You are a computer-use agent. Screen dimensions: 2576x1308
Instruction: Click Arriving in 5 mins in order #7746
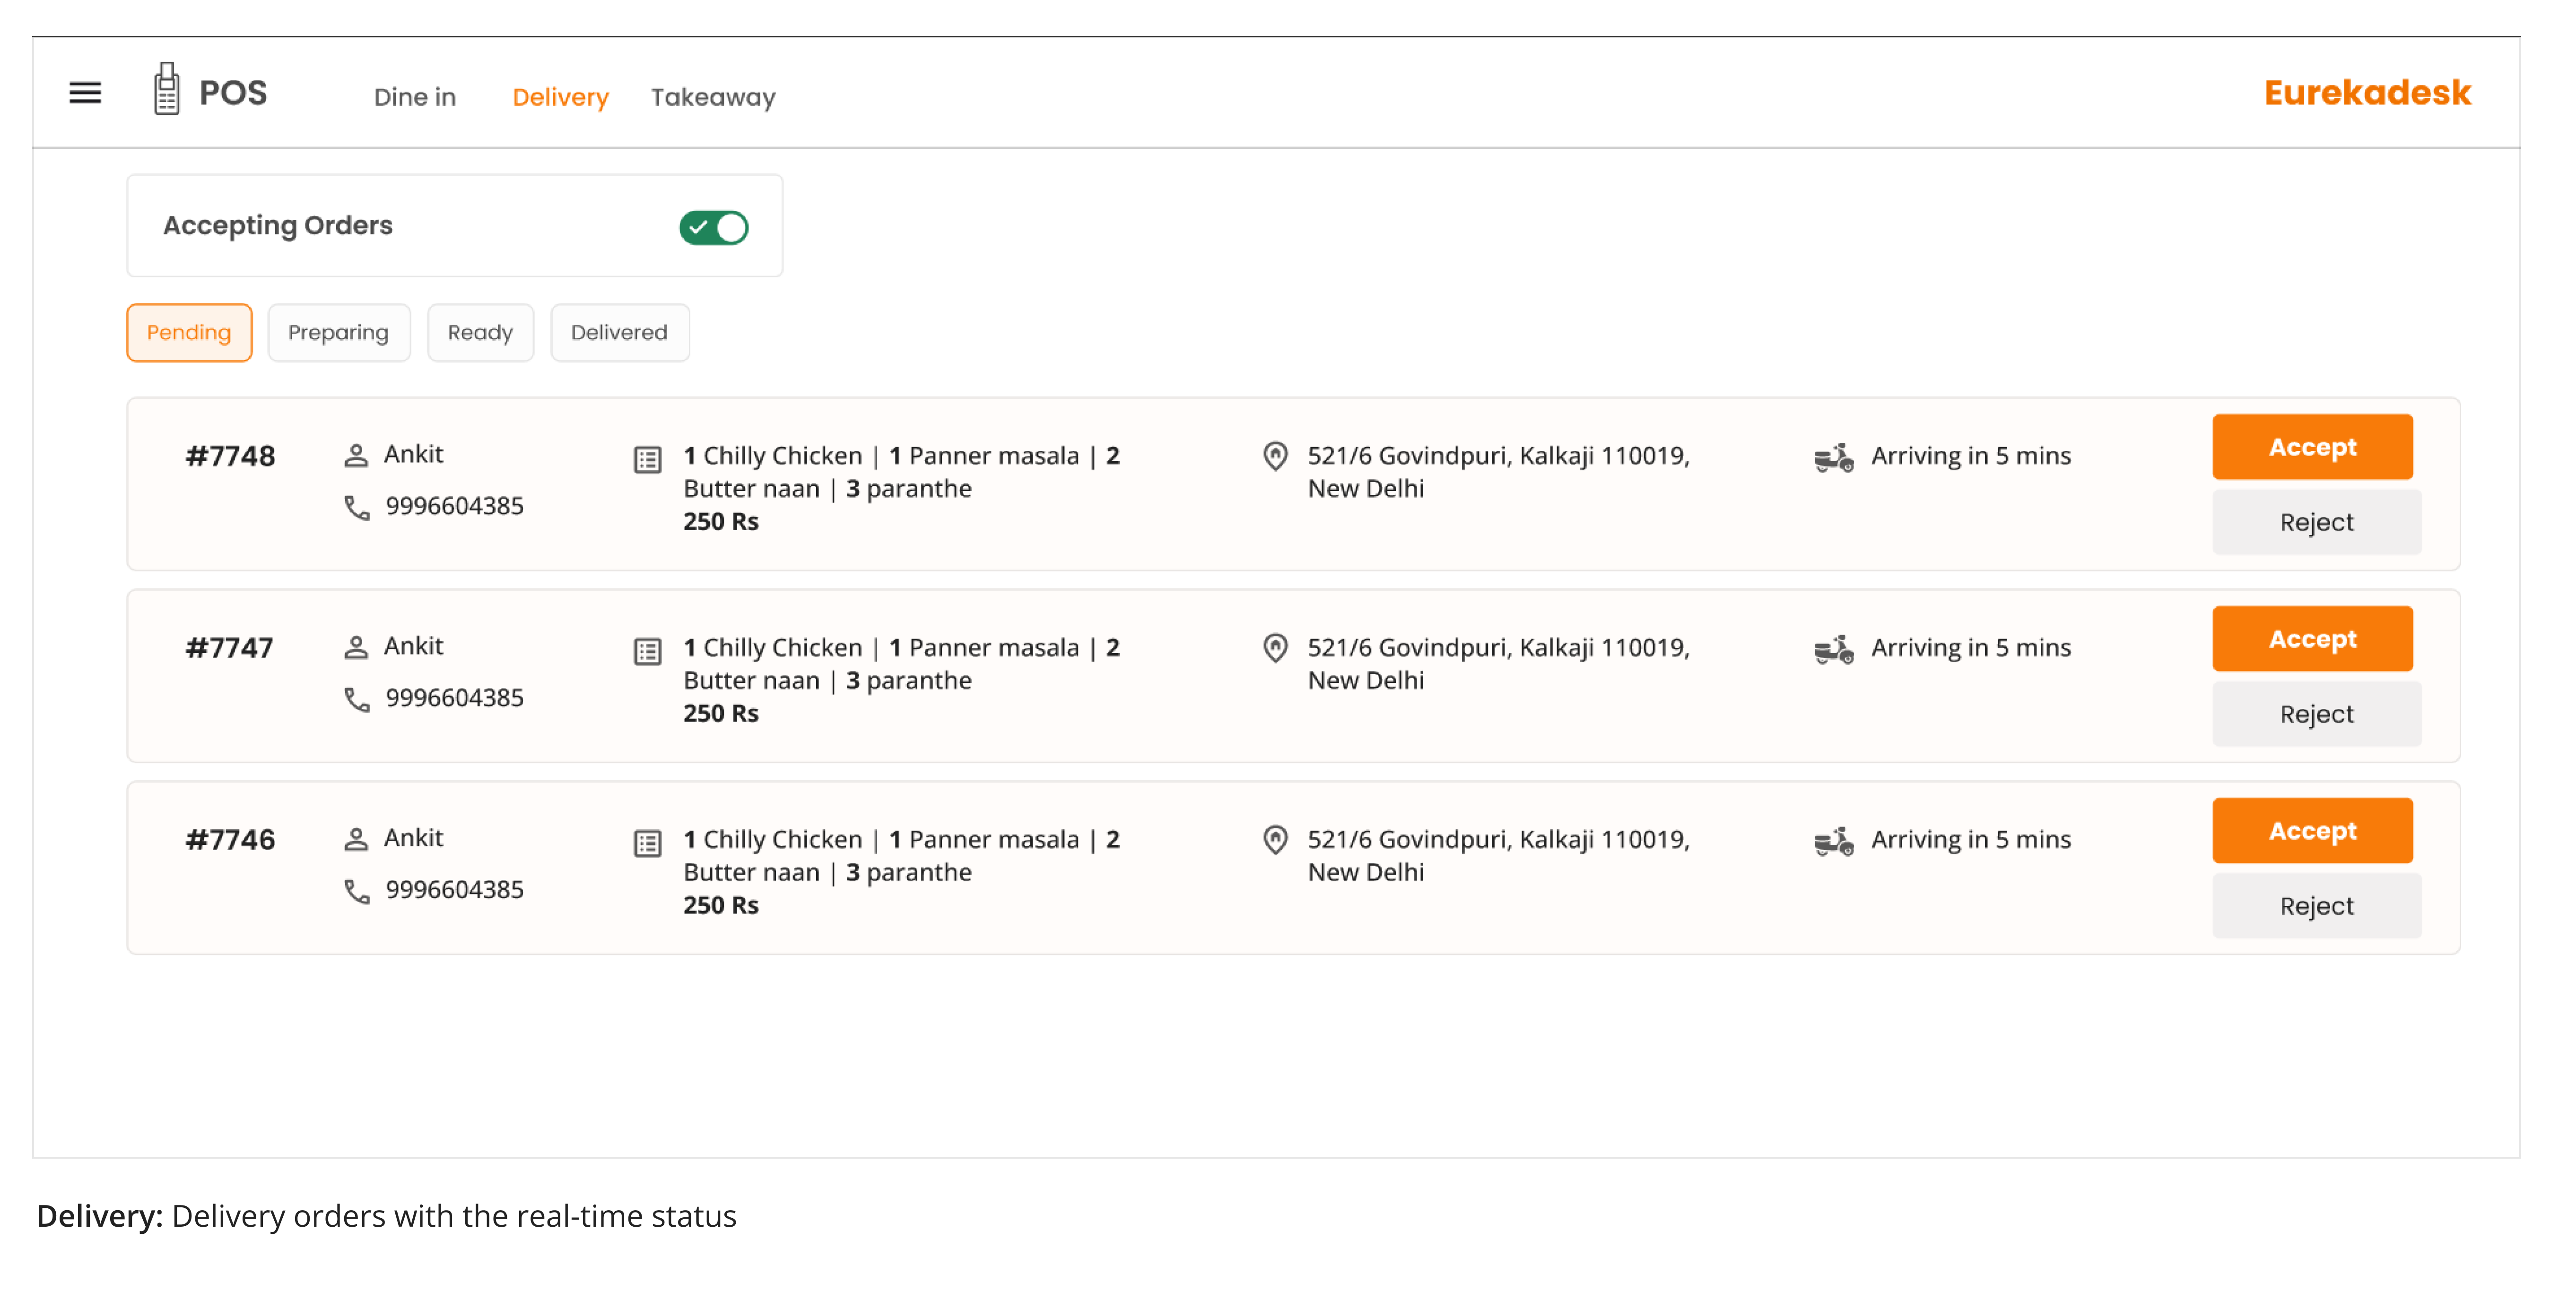pos(1971,840)
